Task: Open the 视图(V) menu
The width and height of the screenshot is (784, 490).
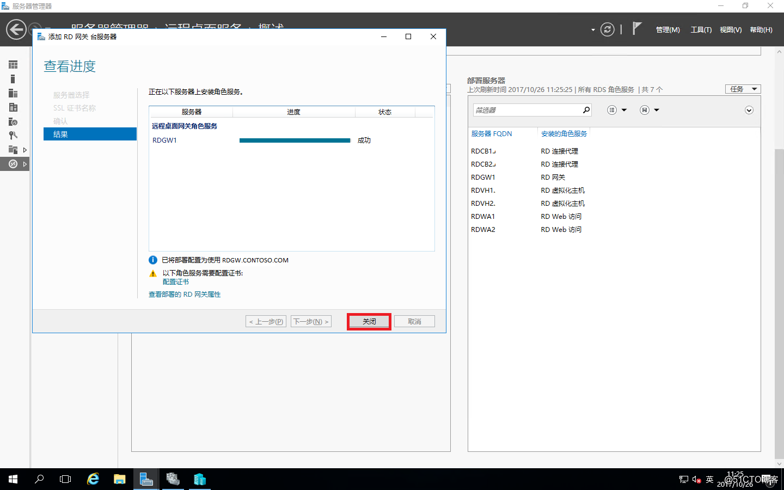Action: [x=731, y=30]
